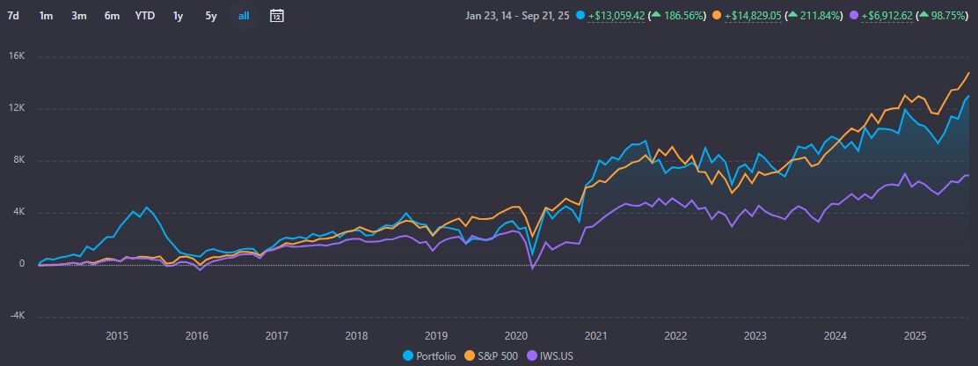The image size is (978, 366).
Task: Click the purple dot beside +$6,912.62
Action: tap(846, 16)
